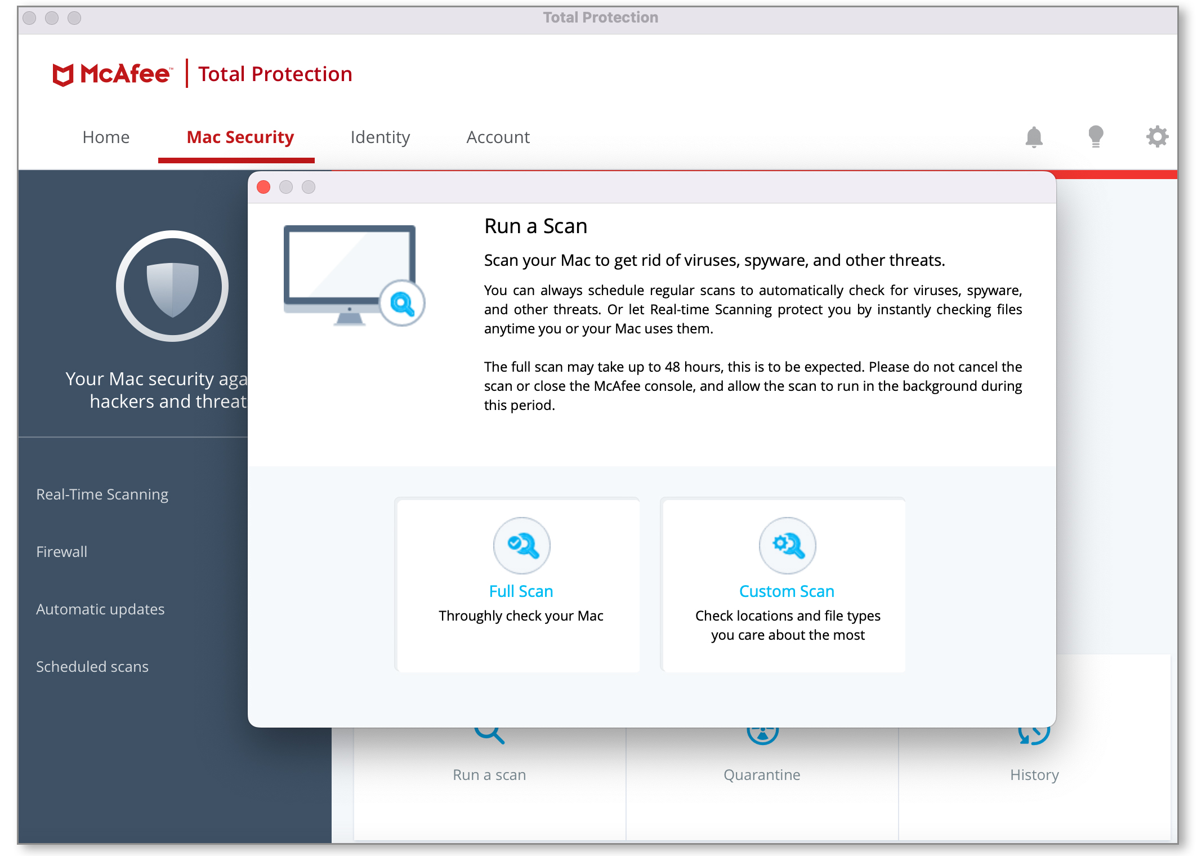This screenshot has width=1197, height=856.
Task: Click the Quarantine icon
Action: point(762,735)
